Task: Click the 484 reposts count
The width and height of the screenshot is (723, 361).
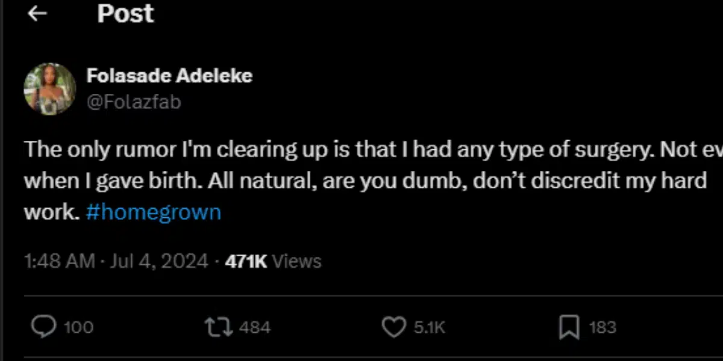Action: (x=255, y=327)
